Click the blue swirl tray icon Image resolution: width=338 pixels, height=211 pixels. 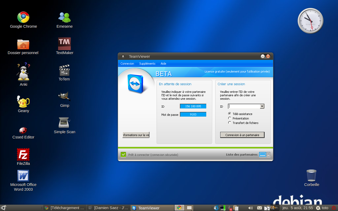(216, 208)
